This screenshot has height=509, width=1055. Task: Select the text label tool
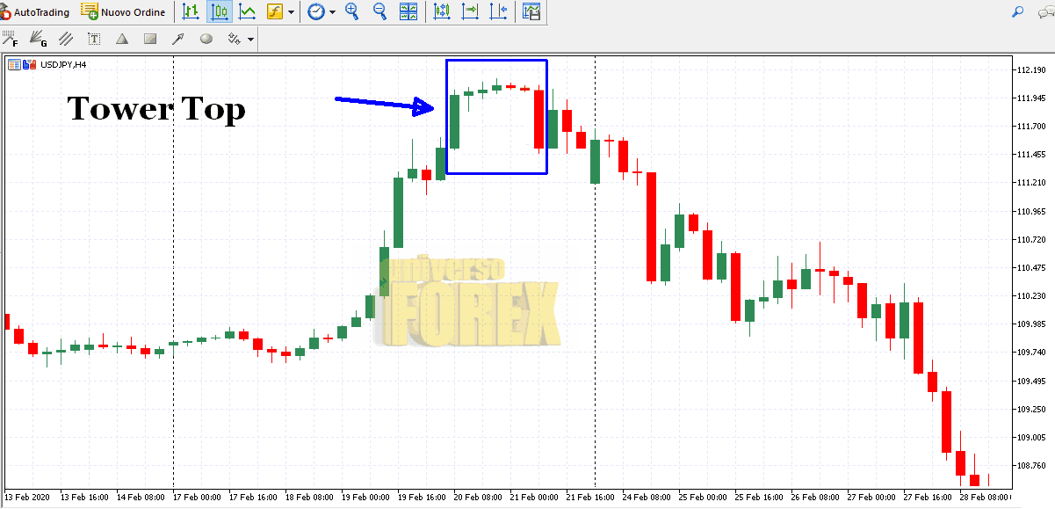(94, 39)
